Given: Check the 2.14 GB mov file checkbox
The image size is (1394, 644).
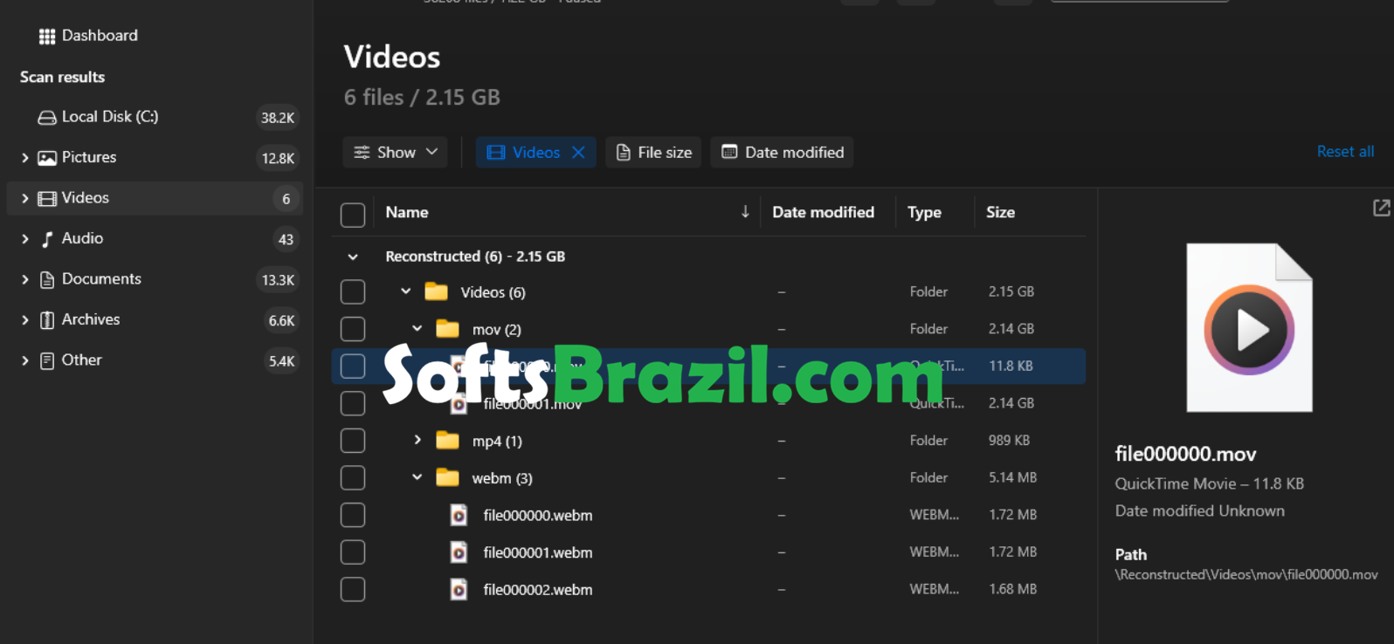Looking at the screenshot, I should [353, 403].
